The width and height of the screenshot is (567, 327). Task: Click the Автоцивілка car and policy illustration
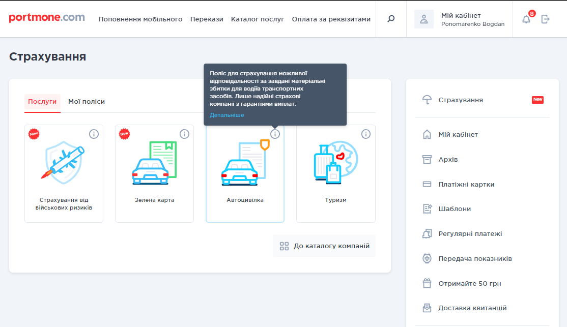tap(245, 163)
